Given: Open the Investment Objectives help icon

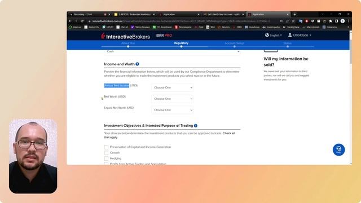Looking at the screenshot, I should coord(196,125).
